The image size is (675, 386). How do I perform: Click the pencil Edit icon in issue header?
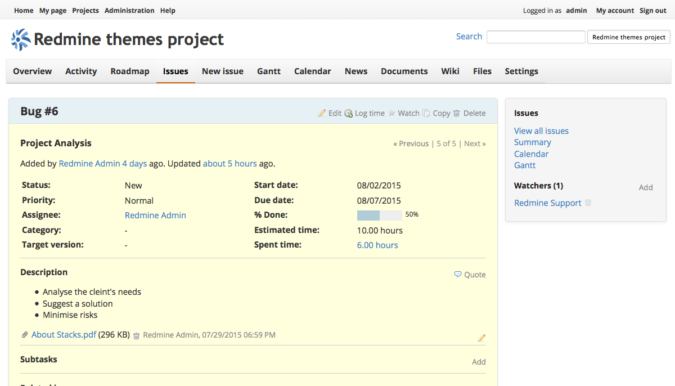(x=322, y=113)
